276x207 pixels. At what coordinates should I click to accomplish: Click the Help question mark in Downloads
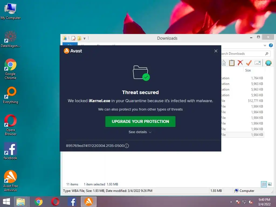tap(271, 45)
